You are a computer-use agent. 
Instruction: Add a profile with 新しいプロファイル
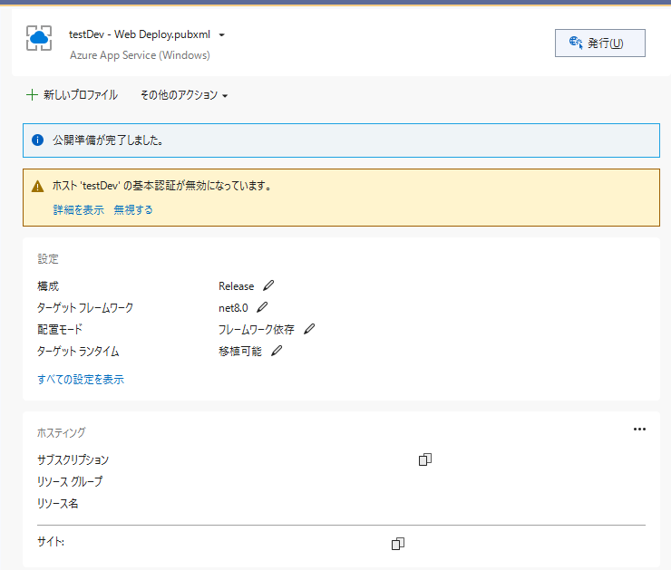[72, 95]
